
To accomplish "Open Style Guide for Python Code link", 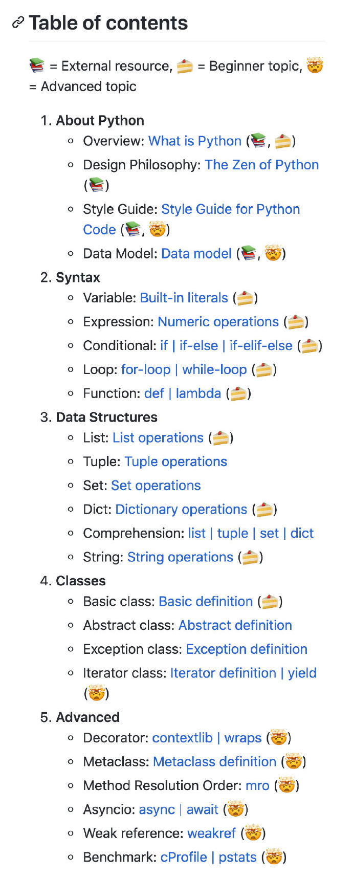I will 191,219.
